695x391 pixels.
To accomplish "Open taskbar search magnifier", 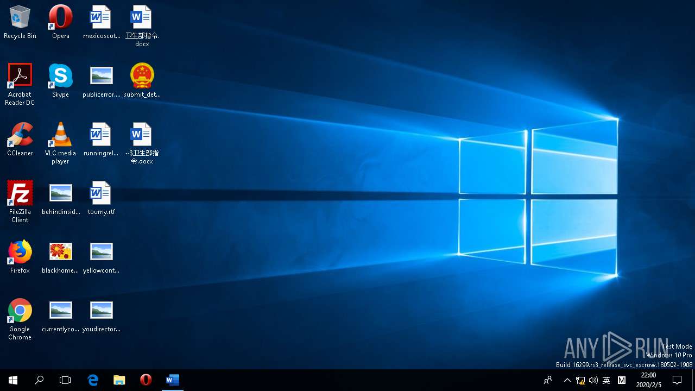I will (x=39, y=380).
